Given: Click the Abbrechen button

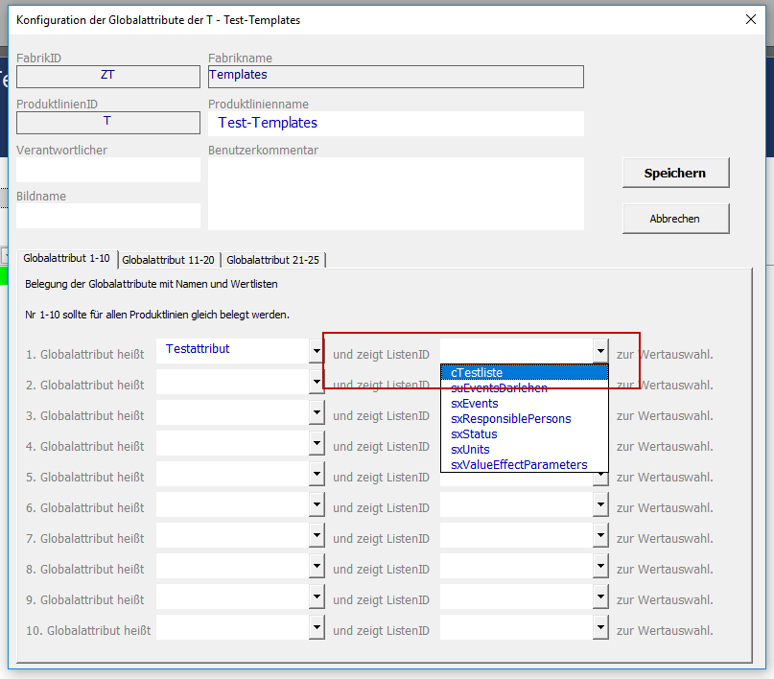Looking at the screenshot, I should (x=675, y=219).
